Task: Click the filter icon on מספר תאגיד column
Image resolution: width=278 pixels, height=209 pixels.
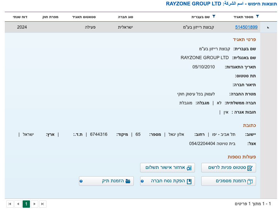Action: (257, 16)
